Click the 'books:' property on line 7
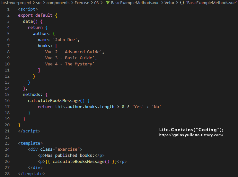238x177 pixels. click(x=45, y=46)
